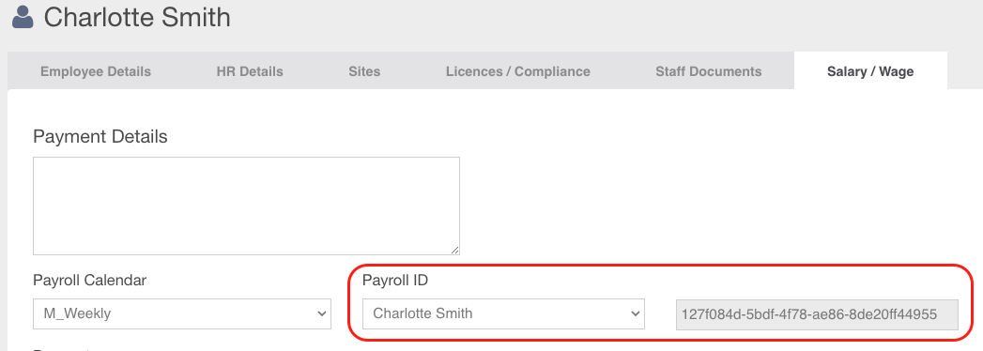Image resolution: width=983 pixels, height=351 pixels.
Task: Open the Payroll ID Charlotte Smith dropdown
Action: 503,313
